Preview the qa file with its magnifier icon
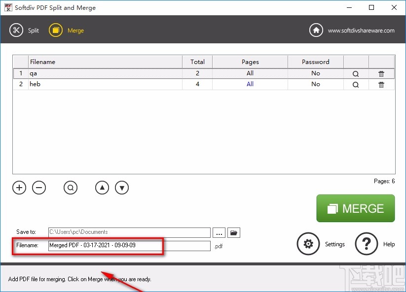 356,74
